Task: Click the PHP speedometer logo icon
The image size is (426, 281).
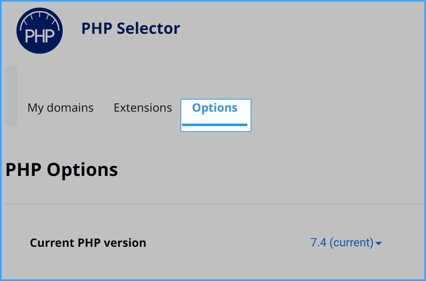Action: pos(40,30)
